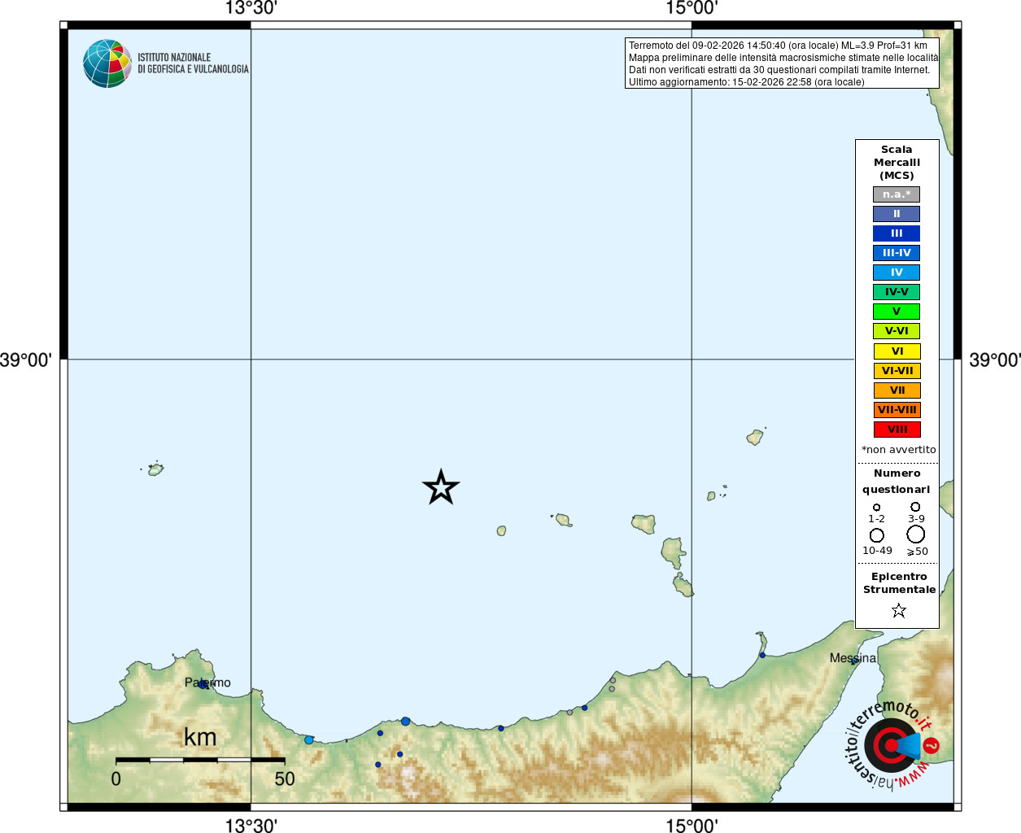Click Stromboli, the northeasternmost island
This screenshot has height=833, width=1021.
pos(755,437)
